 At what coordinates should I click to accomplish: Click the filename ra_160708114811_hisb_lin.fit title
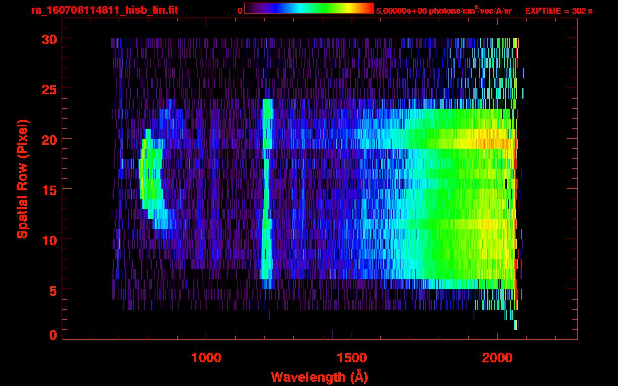(104, 10)
